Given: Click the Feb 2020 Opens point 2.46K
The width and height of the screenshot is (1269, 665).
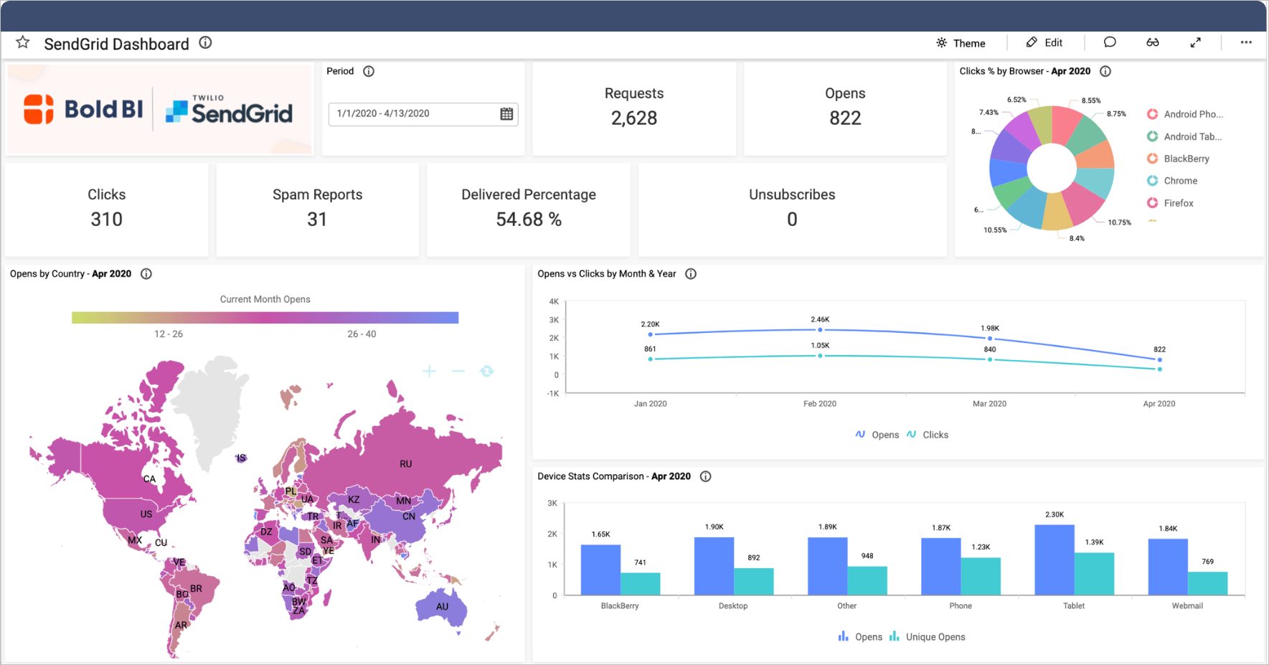Looking at the screenshot, I should pos(820,330).
